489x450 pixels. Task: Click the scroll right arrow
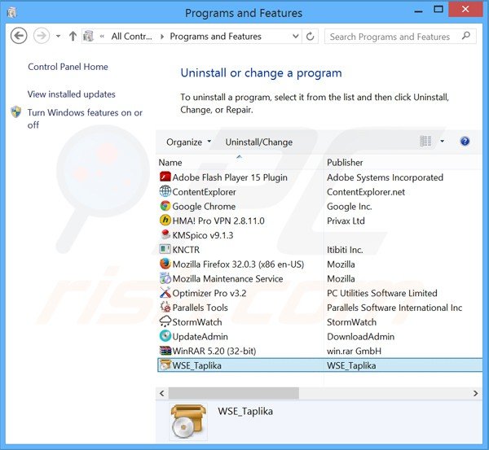pos(476,393)
